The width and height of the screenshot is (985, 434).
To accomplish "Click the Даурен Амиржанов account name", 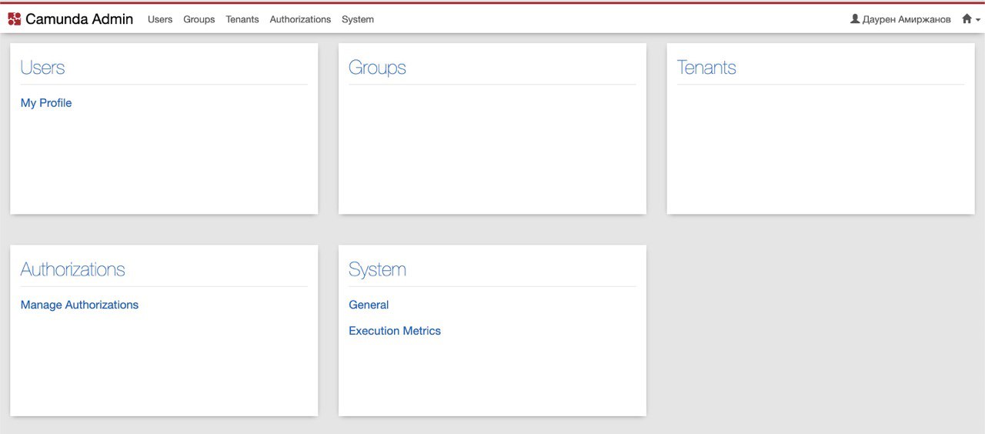I will point(907,19).
